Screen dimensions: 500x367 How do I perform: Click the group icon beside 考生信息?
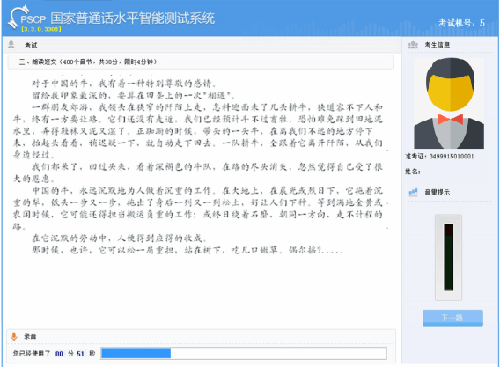tap(413, 45)
